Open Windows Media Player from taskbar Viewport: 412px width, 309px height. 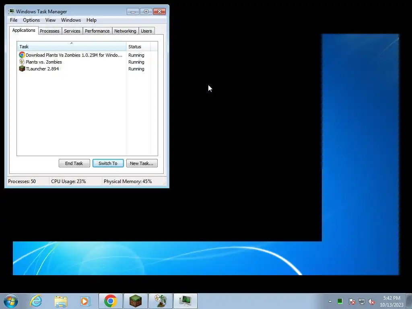tap(85, 301)
